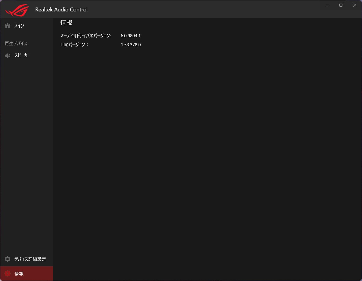This screenshot has height=281, width=362.
Task: Maximize the Realtek Audio Control window
Action: pyautogui.click(x=341, y=5)
